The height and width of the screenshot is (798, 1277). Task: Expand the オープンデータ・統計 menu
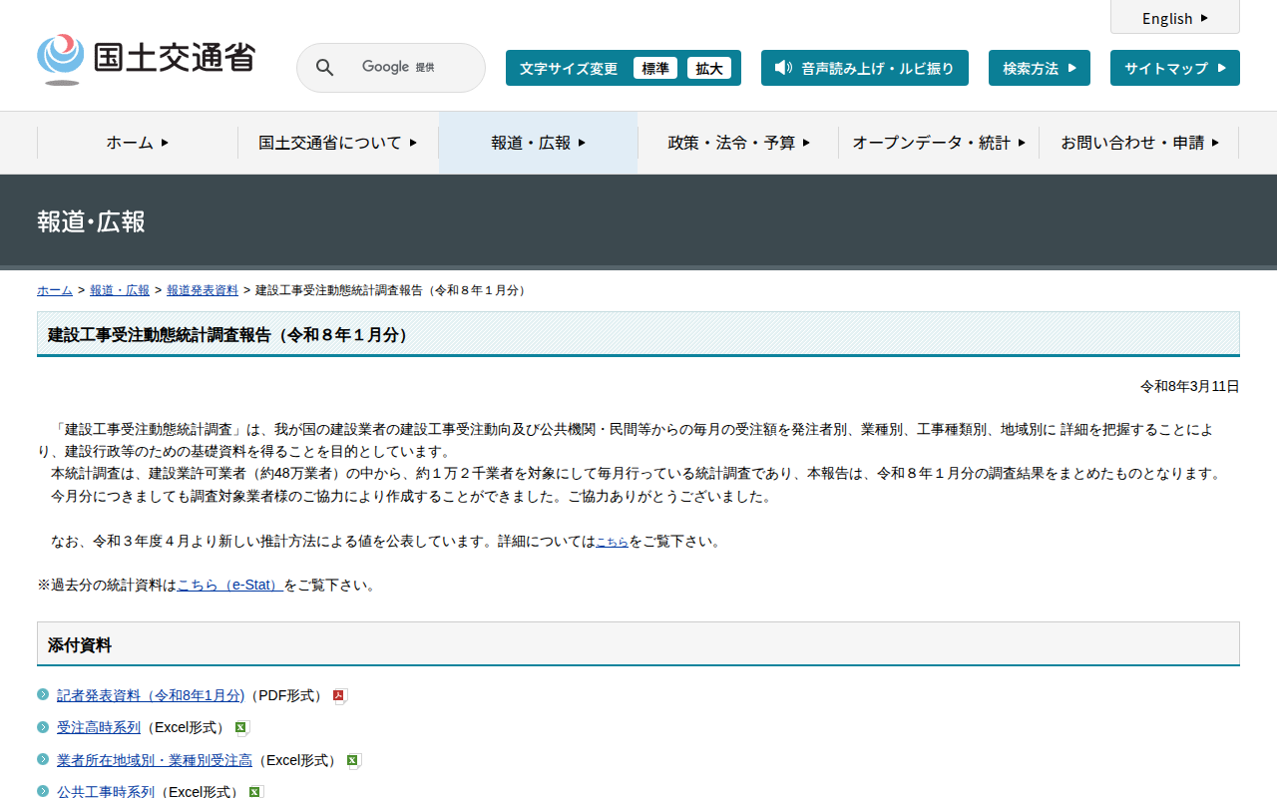(938, 143)
